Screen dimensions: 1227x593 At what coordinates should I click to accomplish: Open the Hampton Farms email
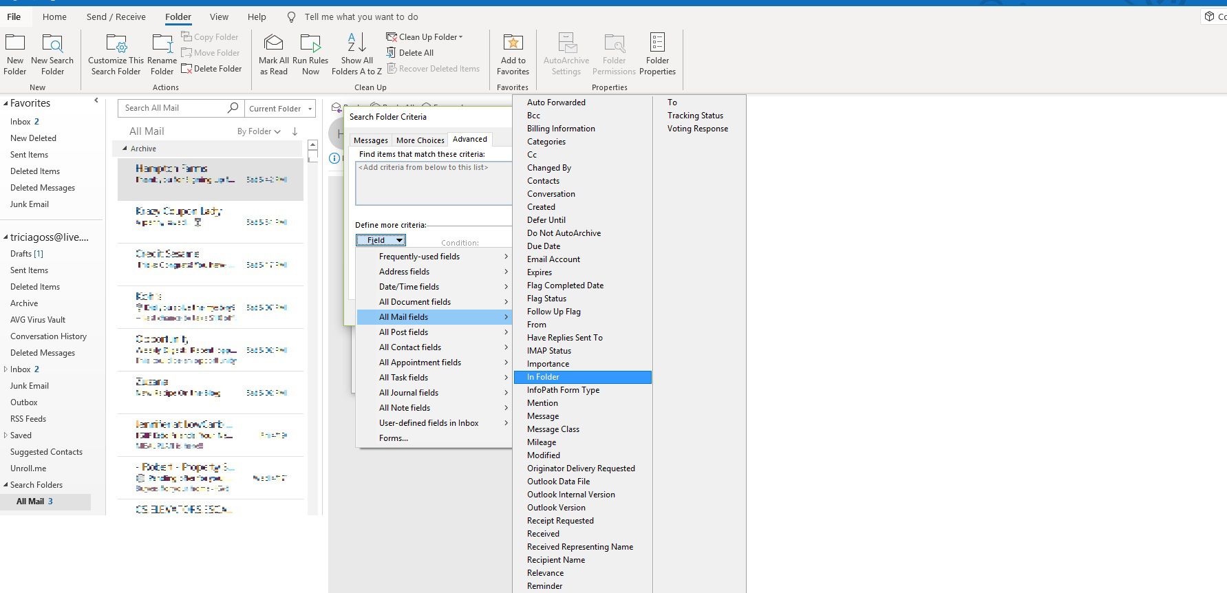point(211,179)
